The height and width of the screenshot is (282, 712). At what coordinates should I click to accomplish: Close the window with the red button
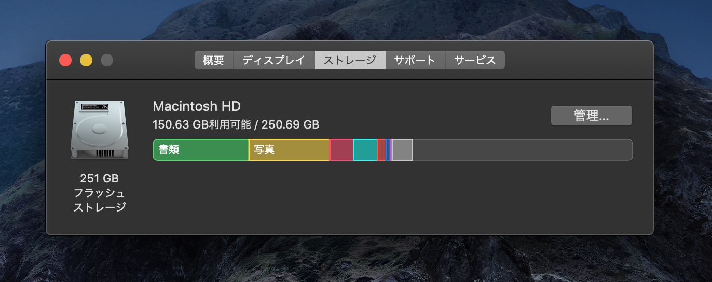tap(65, 60)
